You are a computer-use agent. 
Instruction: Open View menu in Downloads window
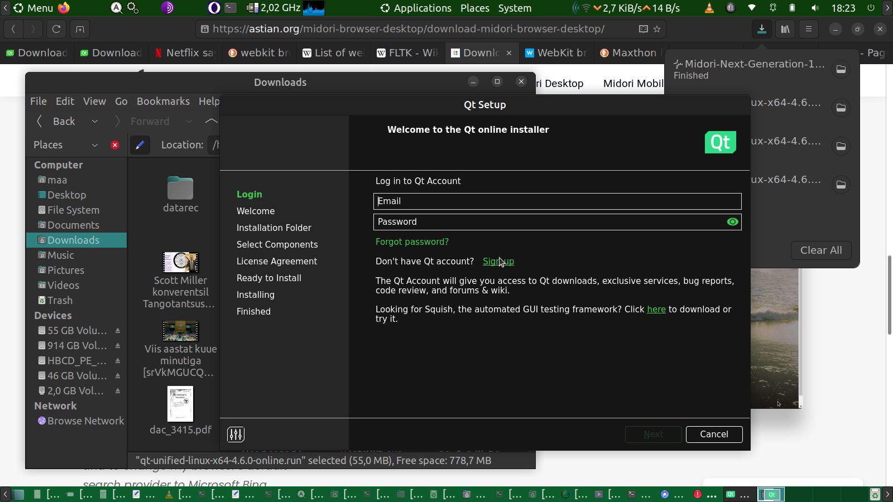(94, 102)
